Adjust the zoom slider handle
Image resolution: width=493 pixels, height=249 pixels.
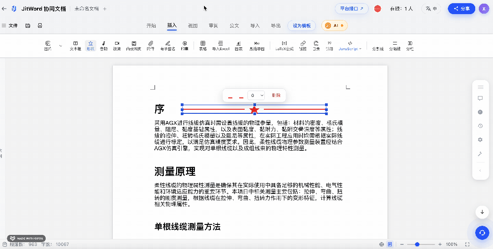click(x=417, y=244)
